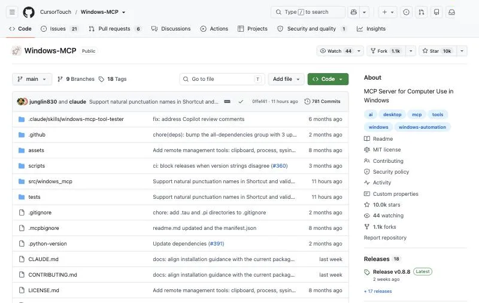The width and height of the screenshot is (479, 303).
Task: Open the .claude/skills folder icon
Action: [x=22, y=119]
